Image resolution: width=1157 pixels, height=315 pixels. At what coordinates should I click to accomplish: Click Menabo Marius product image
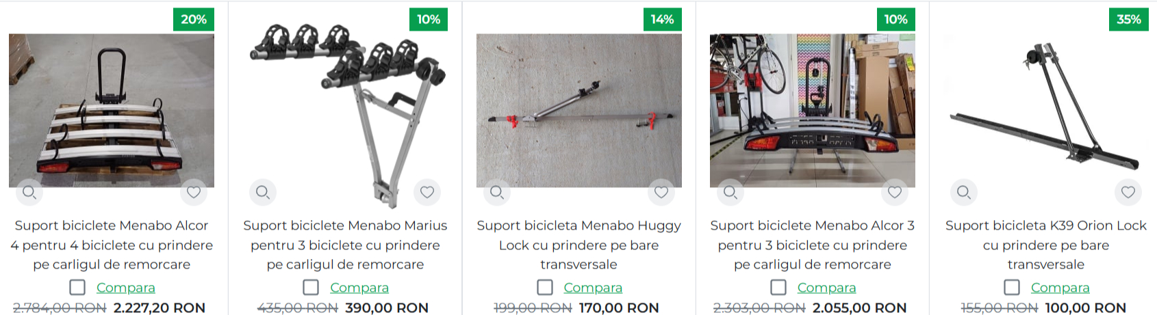click(x=345, y=109)
